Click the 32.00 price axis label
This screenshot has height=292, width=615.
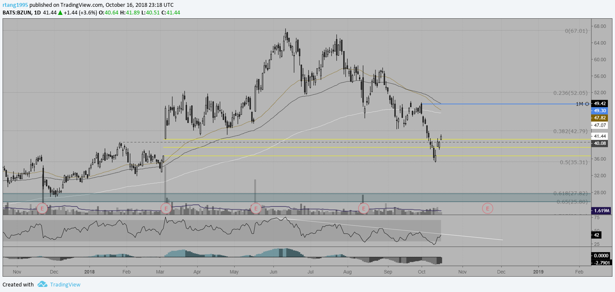pos(601,176)
